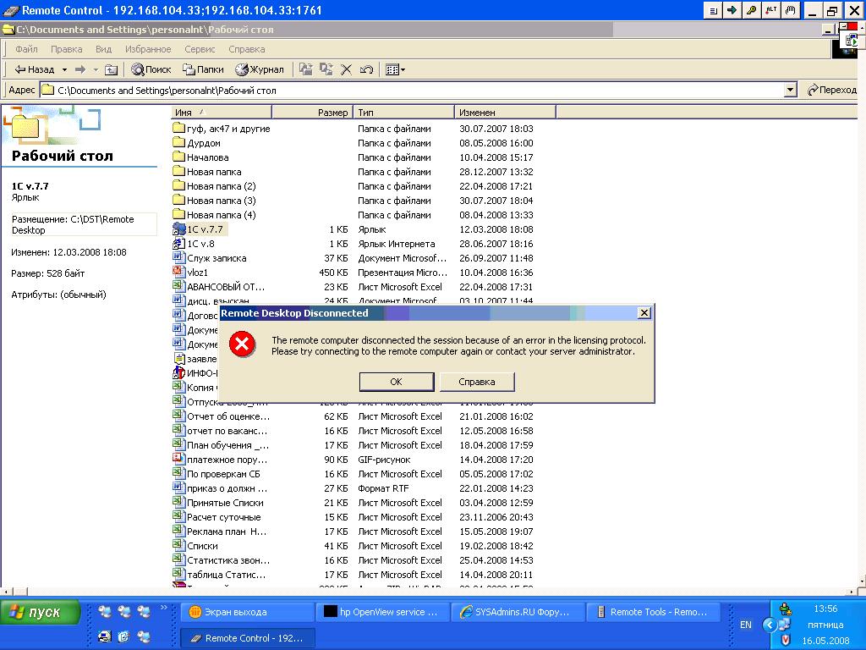The height and width of the screenshot is (650, 866).
Task: Click the 1C v.7.7 shortcut icon
Action: [x=178, y=229]
